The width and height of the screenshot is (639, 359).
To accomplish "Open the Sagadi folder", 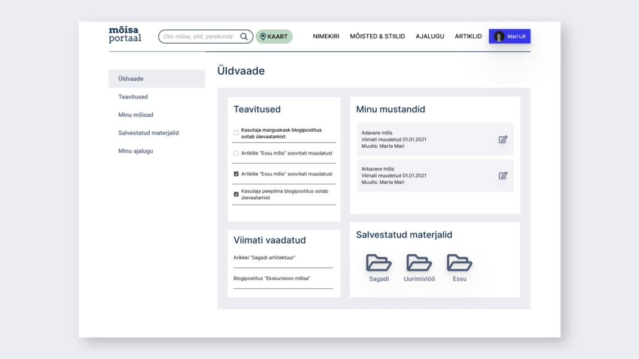I will click(378, 263).
